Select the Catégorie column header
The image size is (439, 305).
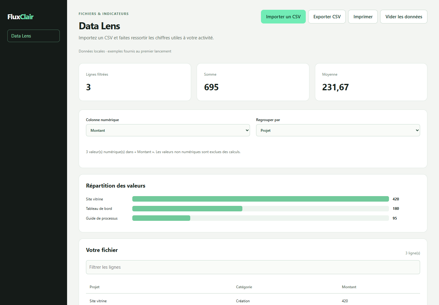click(x=244, y=287)
